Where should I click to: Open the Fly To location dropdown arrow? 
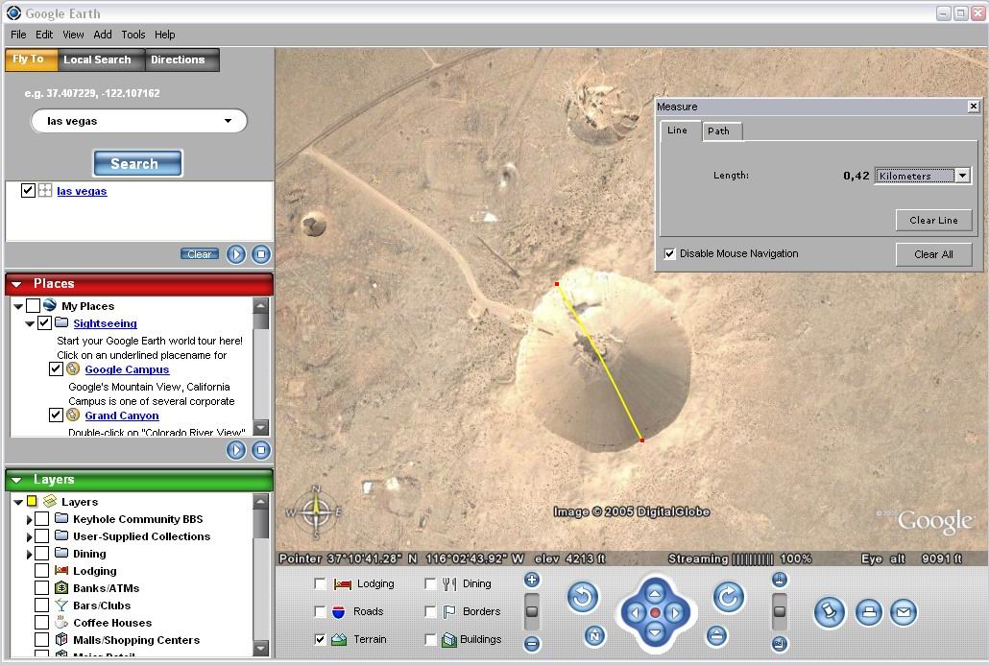tap(228, 121)
